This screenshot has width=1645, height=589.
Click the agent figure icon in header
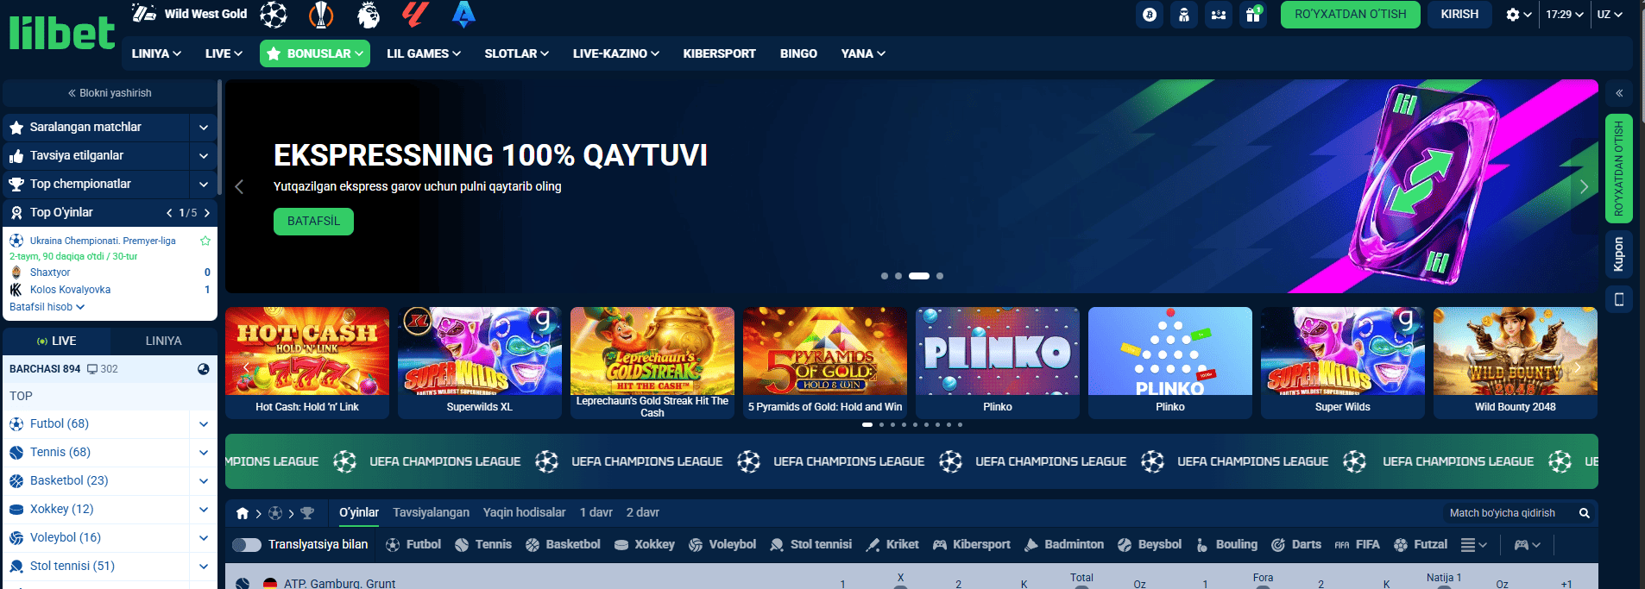coord(1184,15)
